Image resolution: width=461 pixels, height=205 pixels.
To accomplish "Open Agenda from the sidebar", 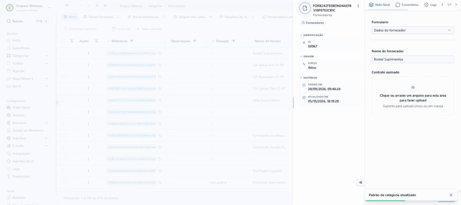I will coord(18,71).
